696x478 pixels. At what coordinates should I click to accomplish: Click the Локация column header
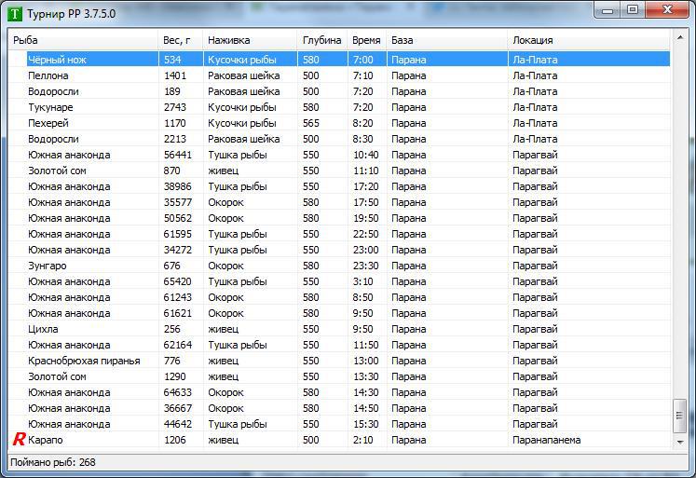coord(587,40)
